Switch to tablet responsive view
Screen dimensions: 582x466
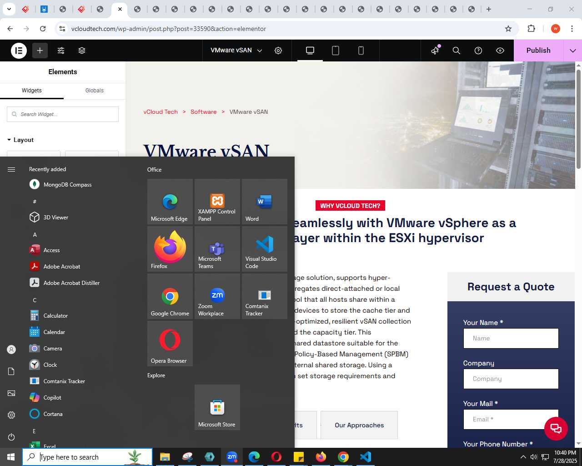336,51
